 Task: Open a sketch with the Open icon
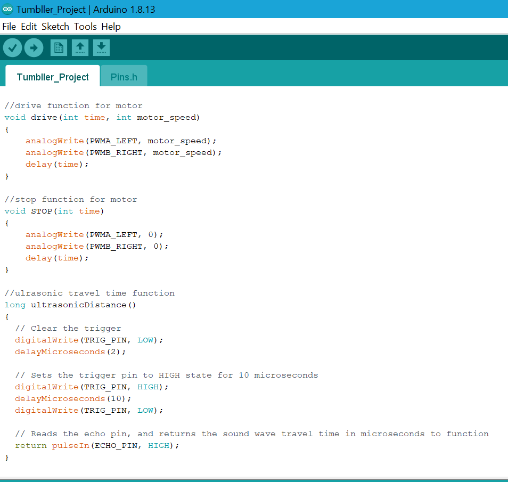click(x=80, y=47)
